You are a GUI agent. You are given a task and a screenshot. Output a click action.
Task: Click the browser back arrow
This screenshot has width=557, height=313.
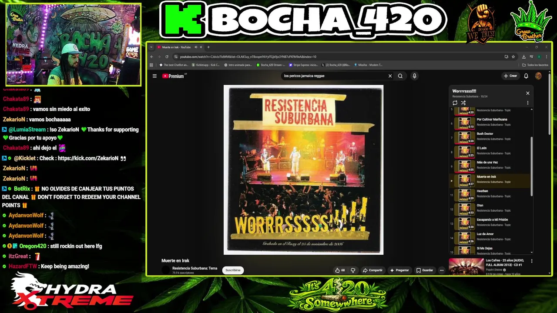click(152, 57)
